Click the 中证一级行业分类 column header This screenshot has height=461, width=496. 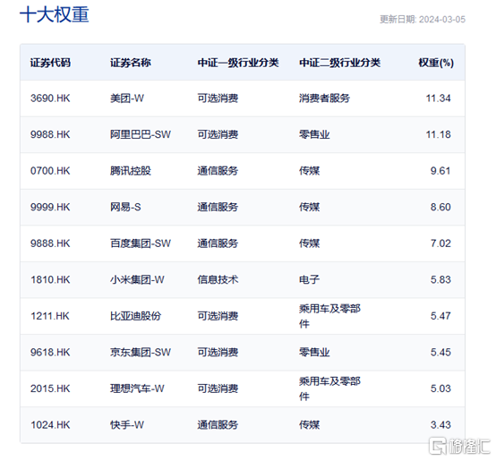coord(238,63)
